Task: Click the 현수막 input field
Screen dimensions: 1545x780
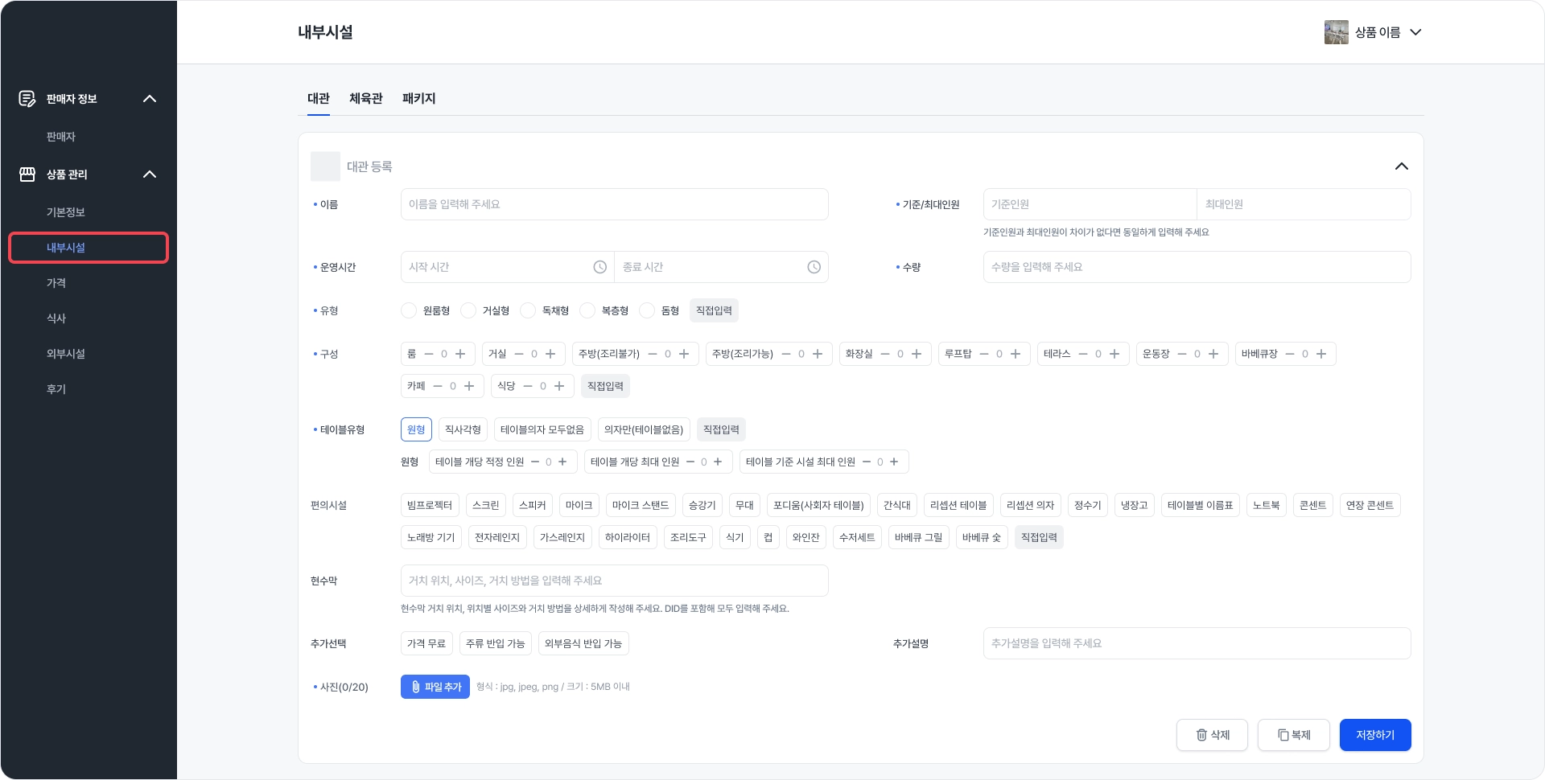Action: pos(615,581)
